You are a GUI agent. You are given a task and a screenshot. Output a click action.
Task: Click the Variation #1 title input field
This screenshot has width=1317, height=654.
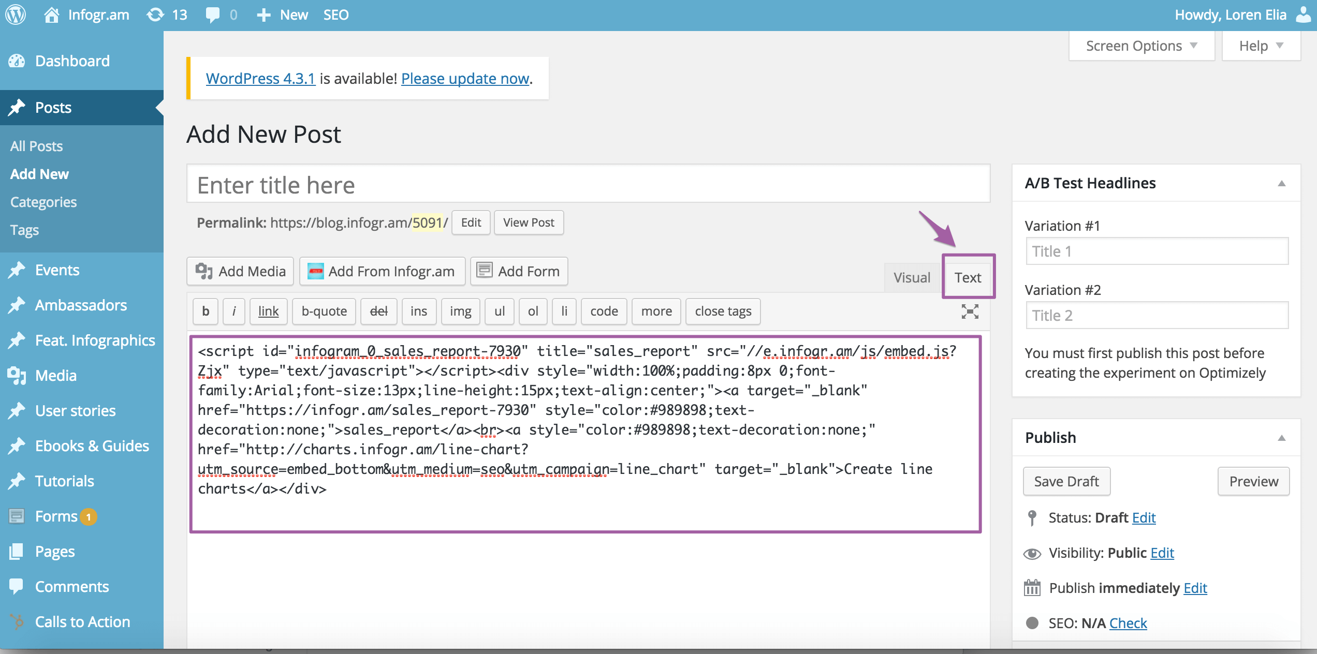click(1158, 251)
